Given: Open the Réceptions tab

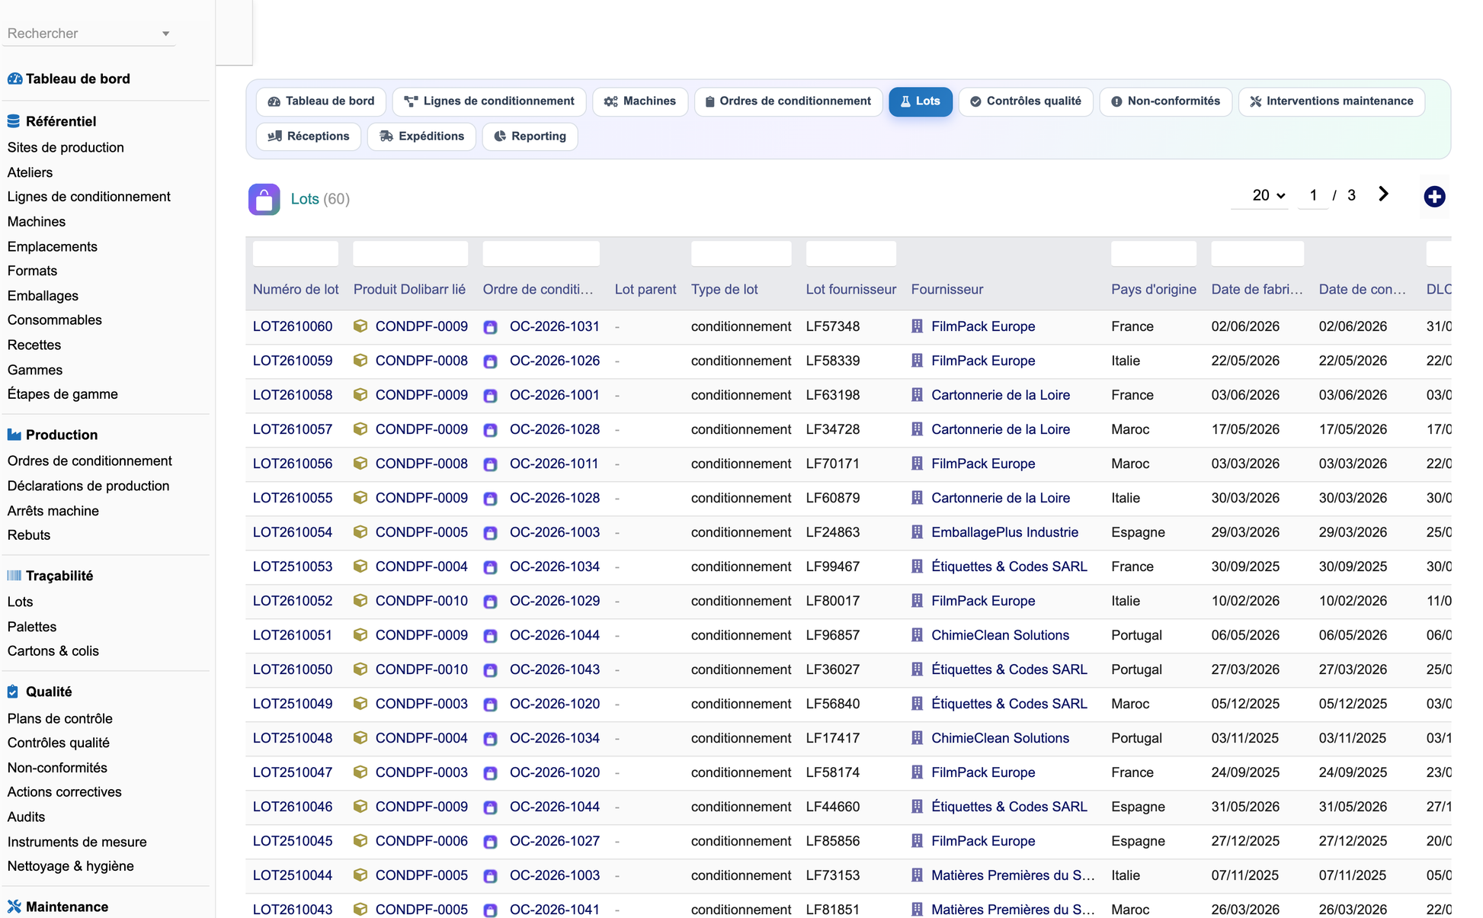Looking at the screenshot, I should (309, 136).
